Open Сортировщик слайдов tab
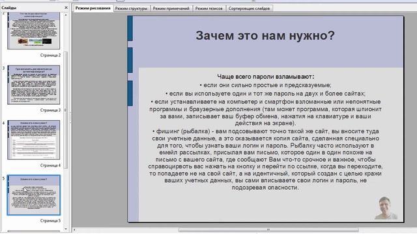The width and height of the screenshot is (417, 234). click(x=249, y=8)
